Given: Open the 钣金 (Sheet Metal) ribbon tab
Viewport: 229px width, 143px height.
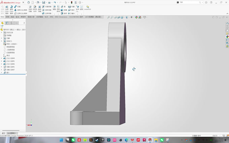Looking at the screenshot, I should point(17,17).
